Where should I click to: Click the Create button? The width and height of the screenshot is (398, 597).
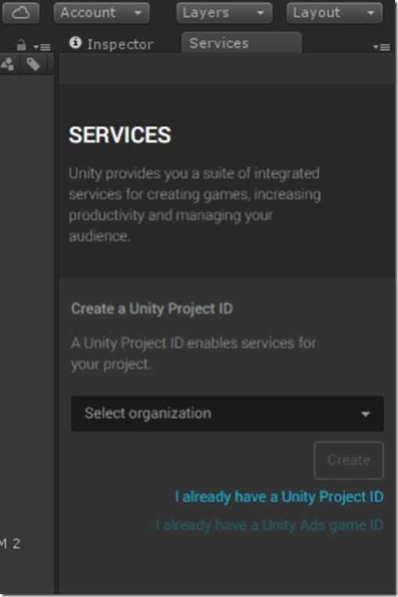point(349,460)
